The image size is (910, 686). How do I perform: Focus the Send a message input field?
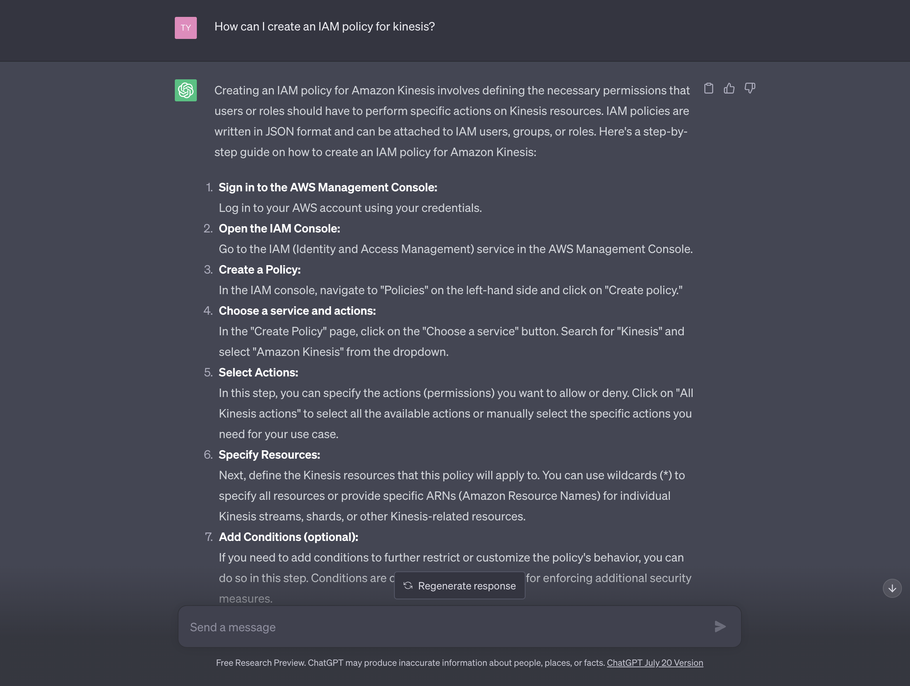tap(448, 627)
